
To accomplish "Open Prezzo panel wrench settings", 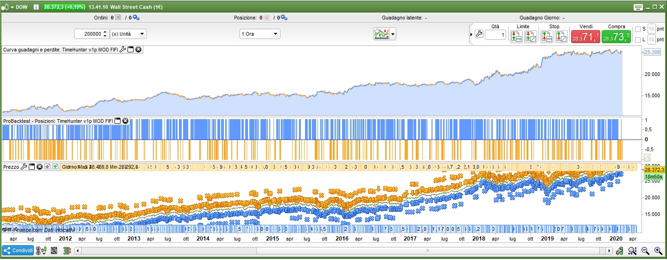I will coord(24,166).
